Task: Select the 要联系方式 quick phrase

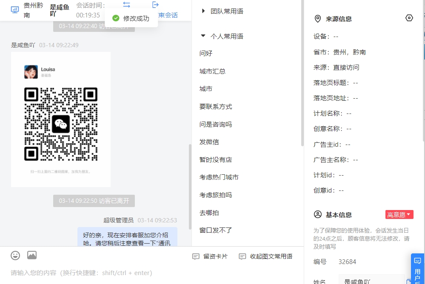Action: (x=216, y=107)
